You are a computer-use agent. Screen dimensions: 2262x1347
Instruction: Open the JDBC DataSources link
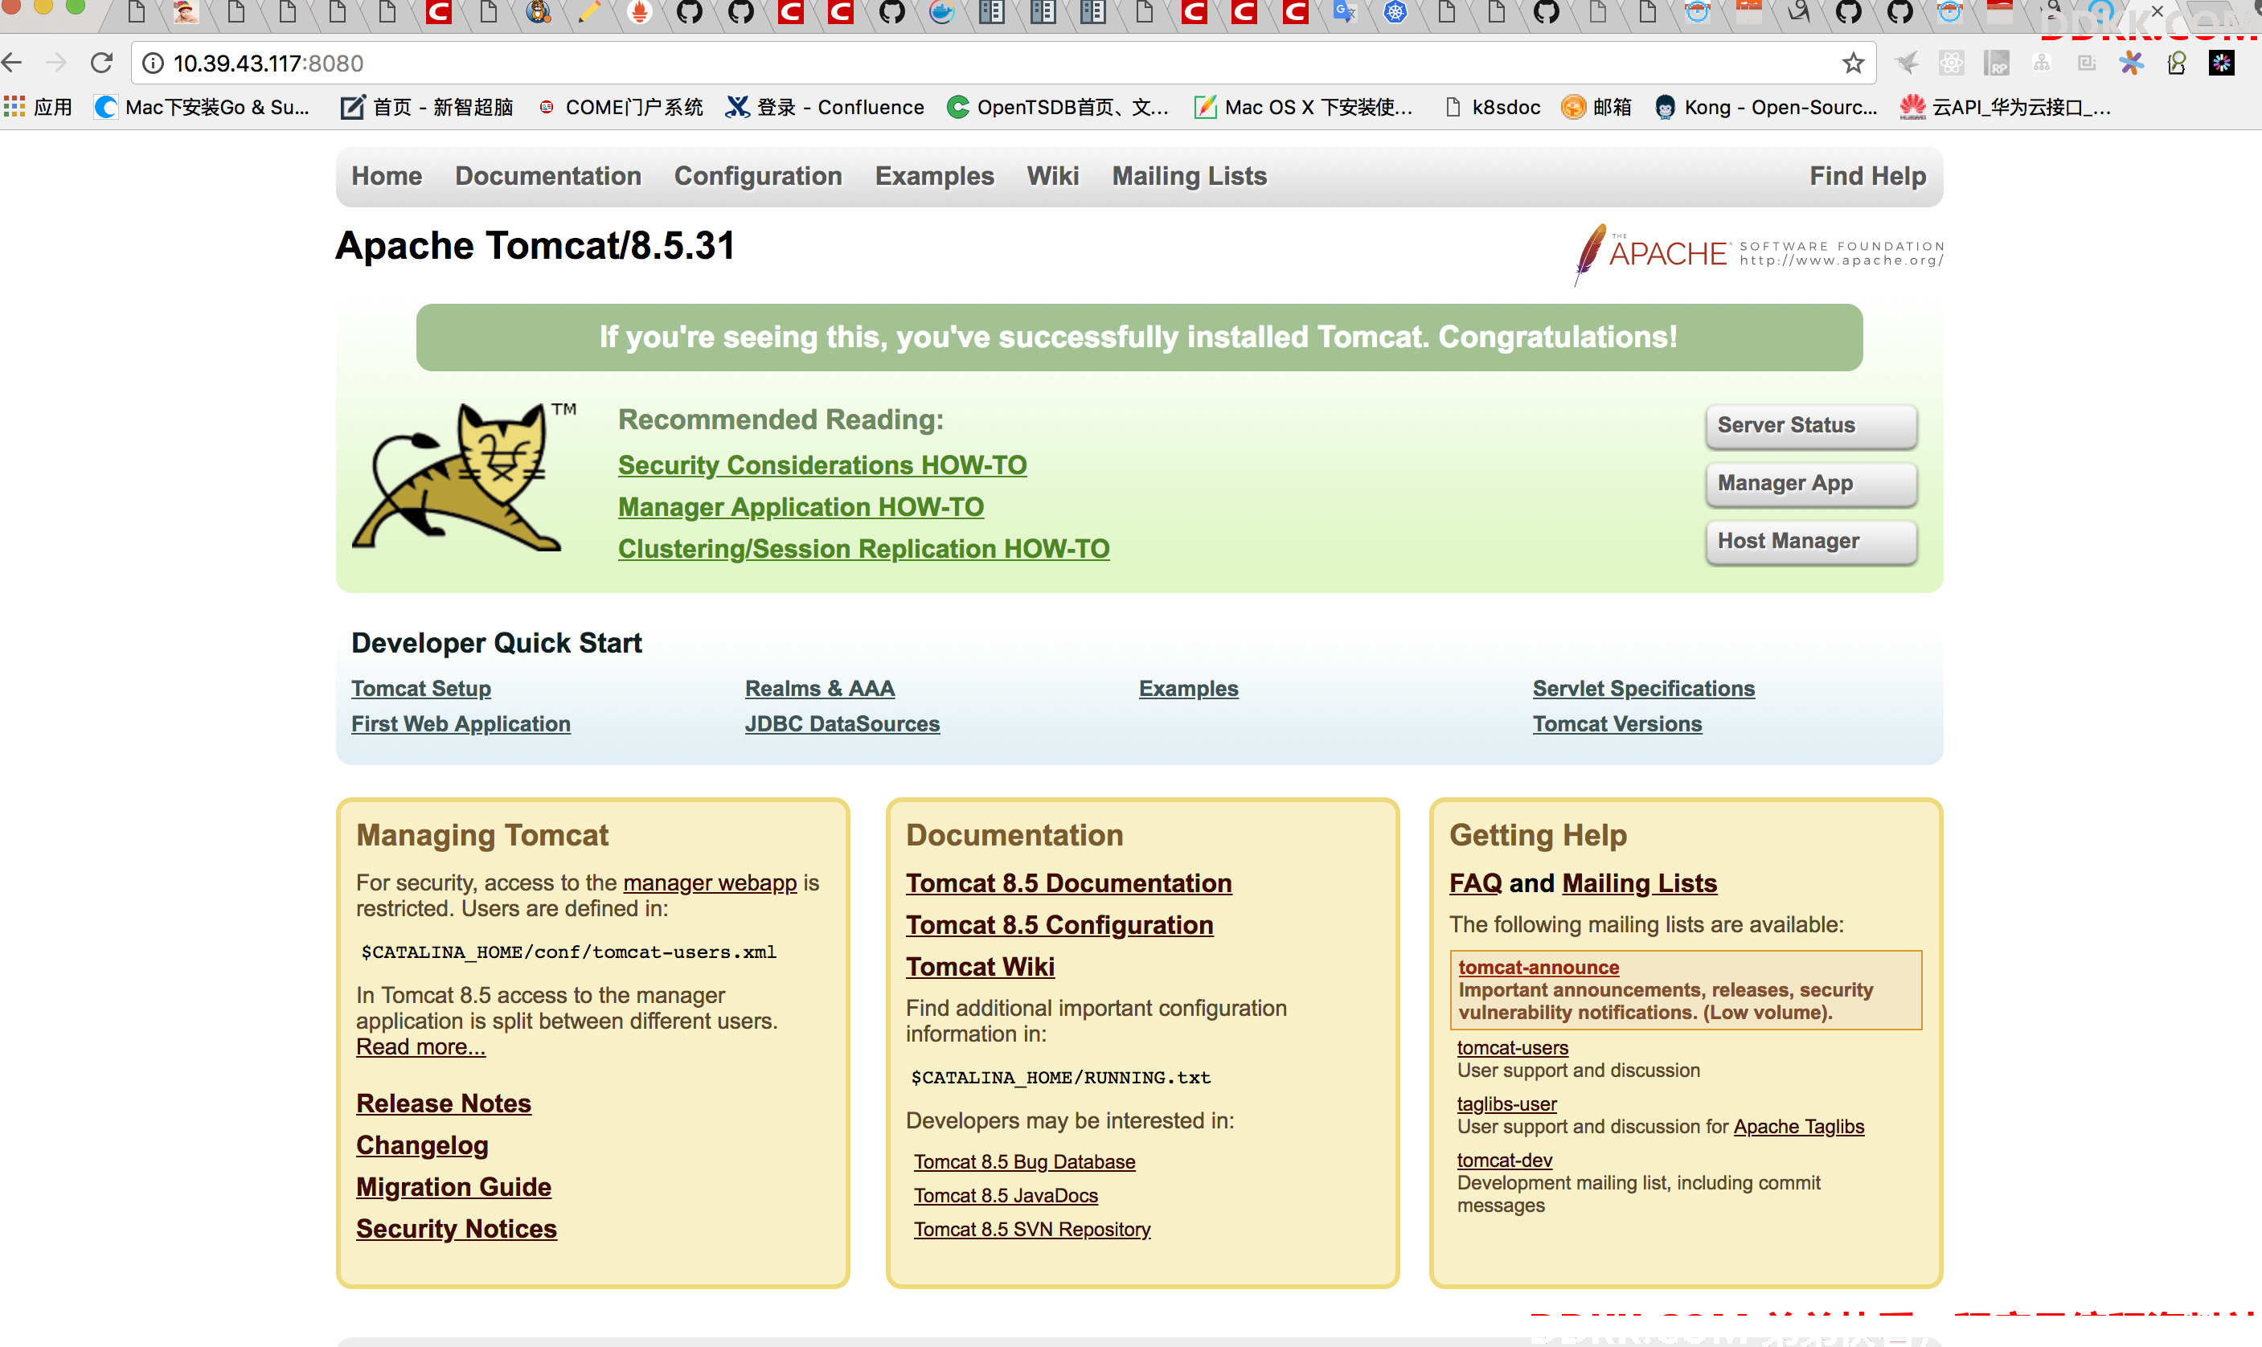(842, 723)
